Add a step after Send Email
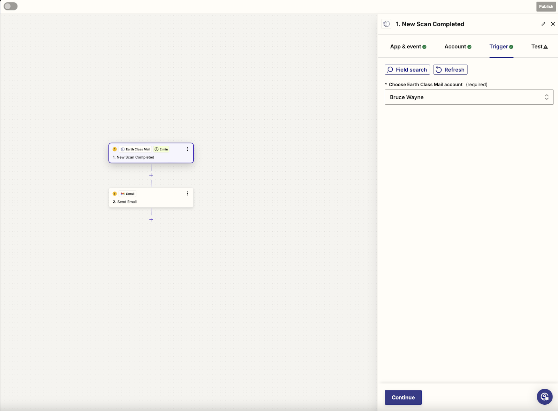Screen dimensions: 558x411 (x=151, y=220)
